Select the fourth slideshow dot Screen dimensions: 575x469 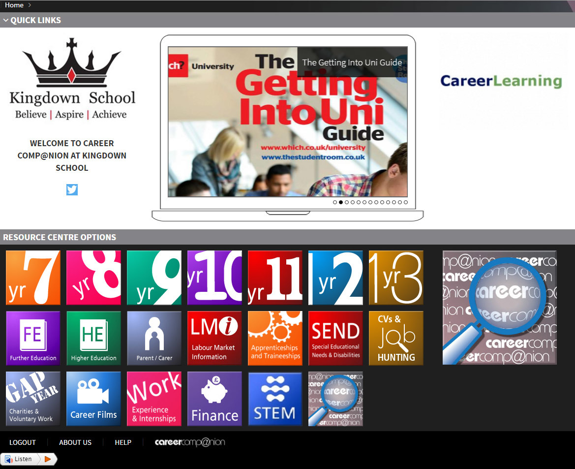pos(352,202)
